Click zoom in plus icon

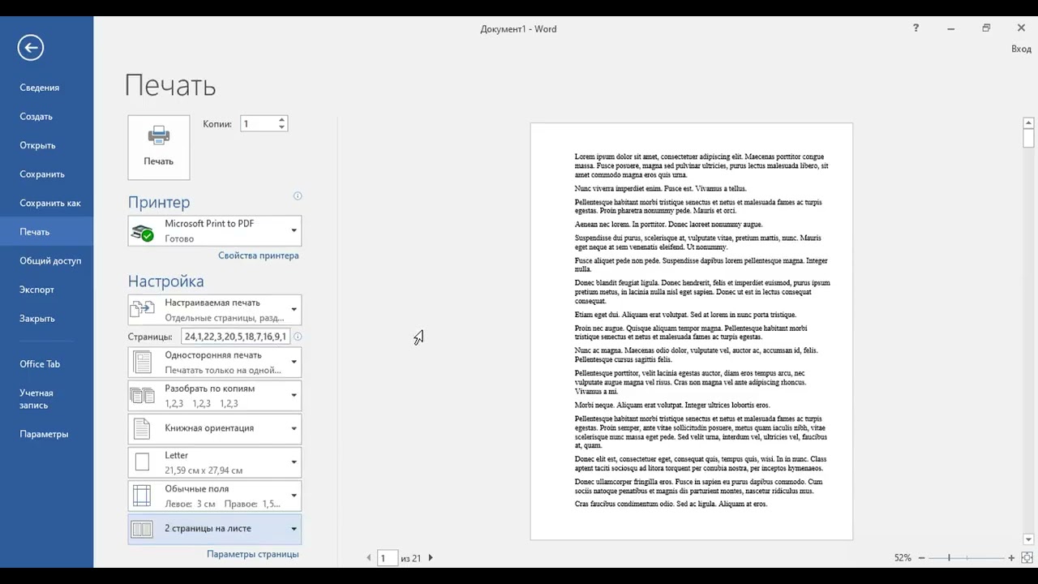[x=1011, y=558]
